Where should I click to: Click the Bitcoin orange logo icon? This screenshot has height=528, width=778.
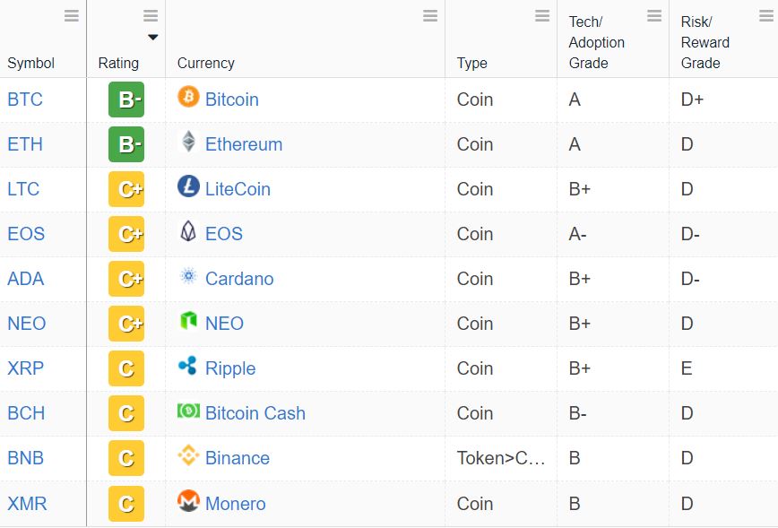[x=188, y=96]
